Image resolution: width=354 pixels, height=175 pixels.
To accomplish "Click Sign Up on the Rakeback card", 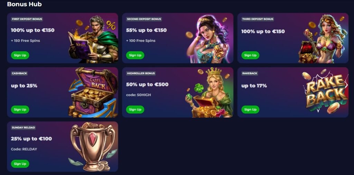I will pyautogui.click(x=250, y=110).
